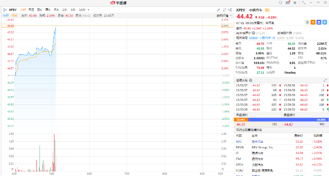The width and height of the screenshot is (329, 176).
Task: Open the customer service headset icon
Action: (280, 3)
